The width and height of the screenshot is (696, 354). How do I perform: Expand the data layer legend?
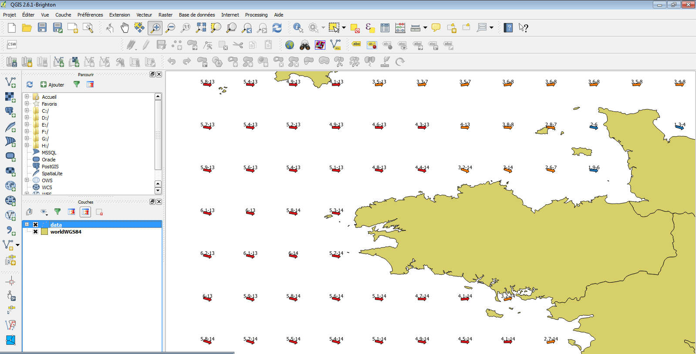click(27, 224)
